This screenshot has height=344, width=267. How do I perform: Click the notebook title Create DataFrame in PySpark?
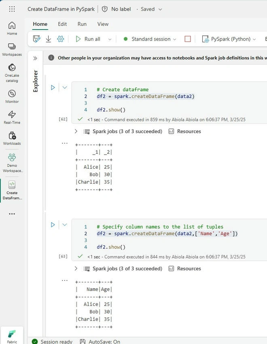61,9
